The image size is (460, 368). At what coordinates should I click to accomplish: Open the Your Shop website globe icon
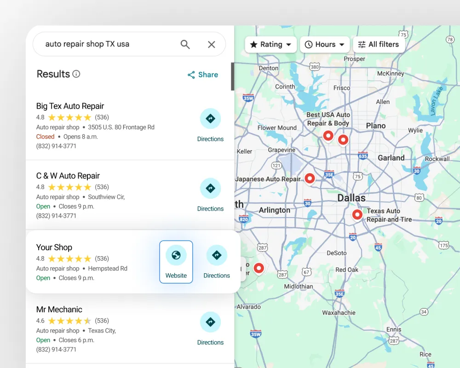(176, 255)
